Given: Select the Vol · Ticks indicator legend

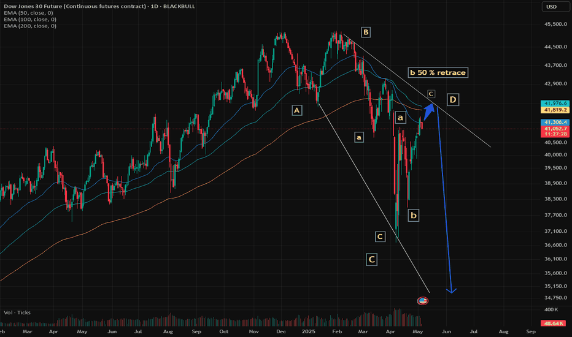Looking at the screenshot, I should pos(17,312).
